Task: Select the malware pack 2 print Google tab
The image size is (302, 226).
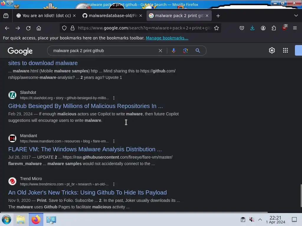Action: (177, 16)
